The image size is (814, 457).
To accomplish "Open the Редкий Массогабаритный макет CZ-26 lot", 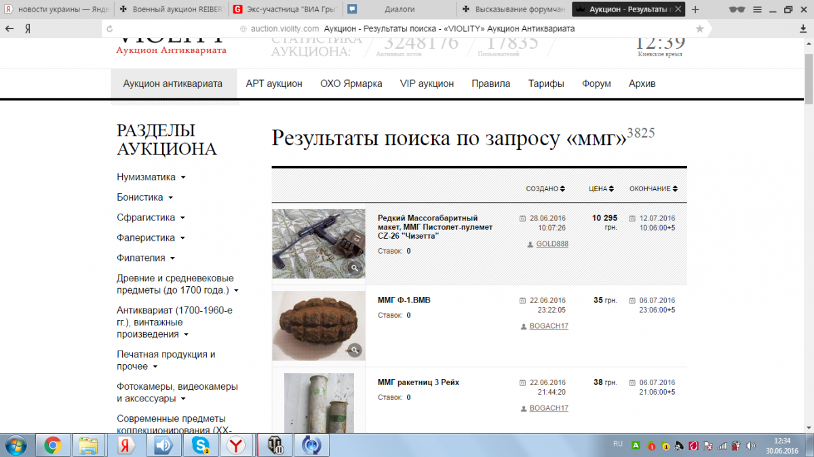I will 435,226.
